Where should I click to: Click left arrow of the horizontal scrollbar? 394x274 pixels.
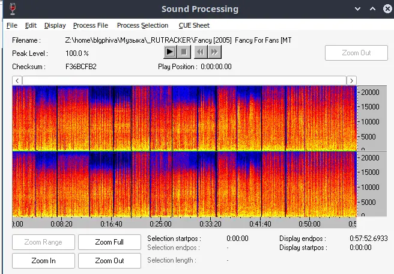point(17,81)
